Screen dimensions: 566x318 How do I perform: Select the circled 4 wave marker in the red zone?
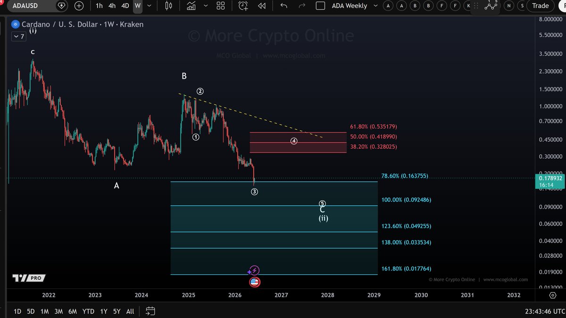294,141
